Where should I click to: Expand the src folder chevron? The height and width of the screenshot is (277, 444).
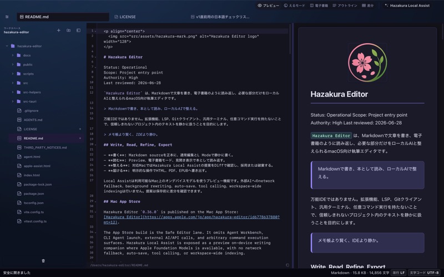tap(13, 83)
